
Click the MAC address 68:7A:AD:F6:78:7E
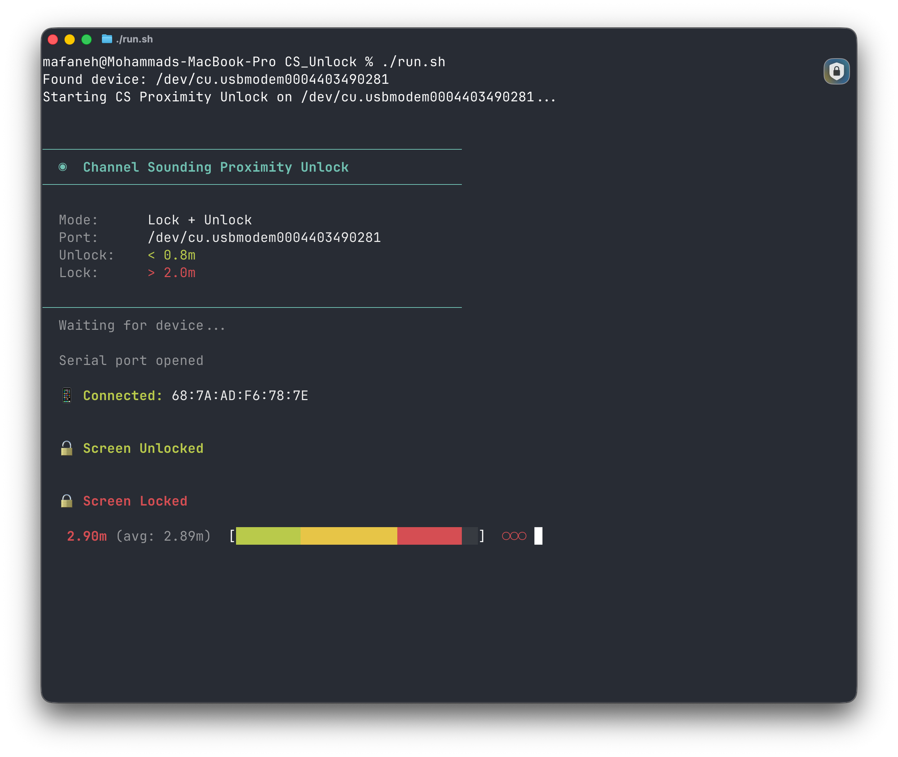point(240,396)
